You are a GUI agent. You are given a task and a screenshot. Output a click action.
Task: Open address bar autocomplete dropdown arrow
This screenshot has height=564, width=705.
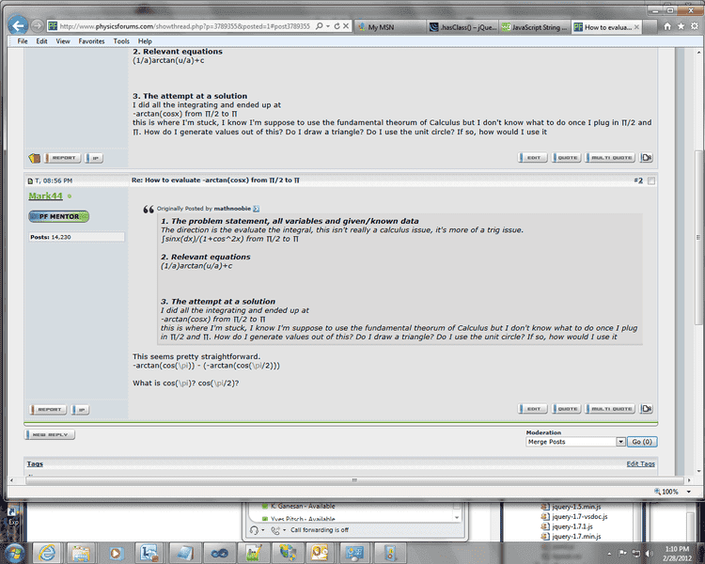click(328, 26)
